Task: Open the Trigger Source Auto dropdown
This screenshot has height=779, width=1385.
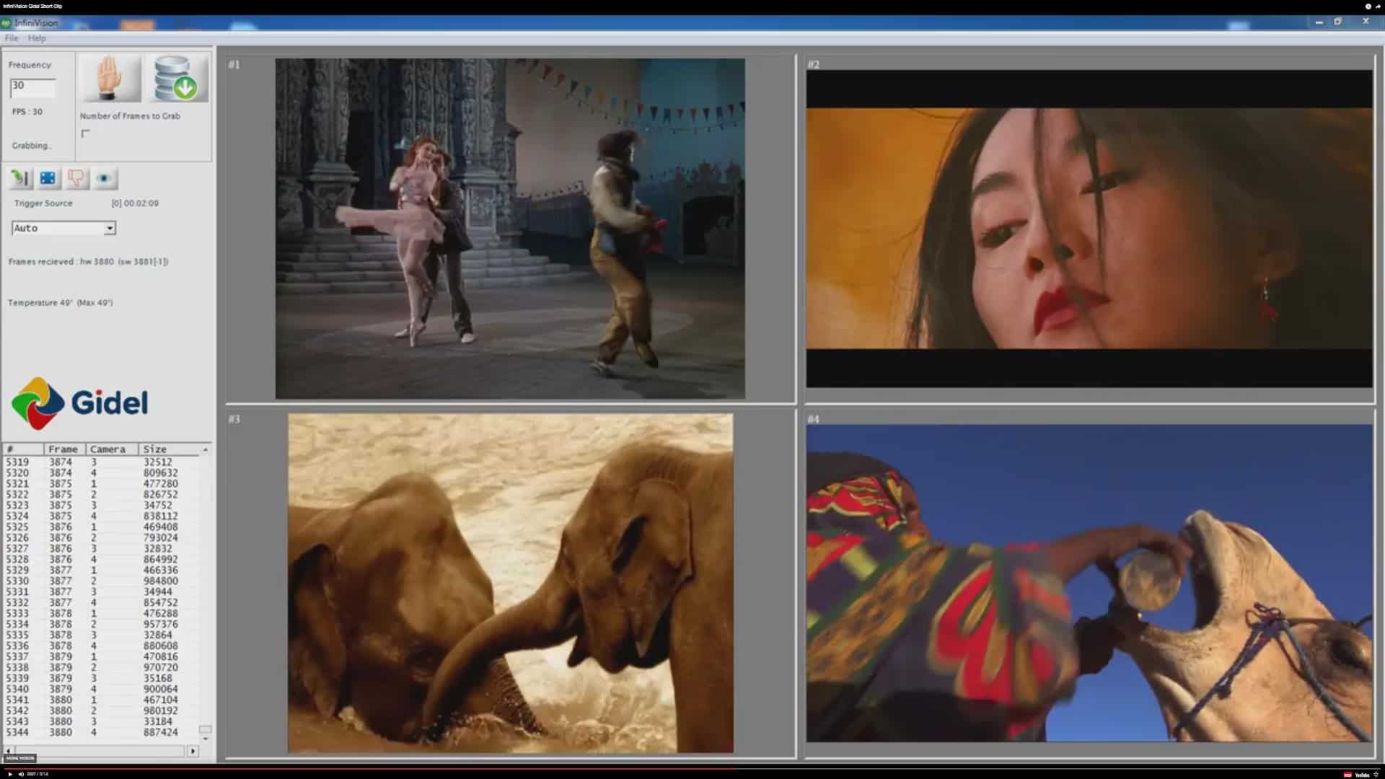Action: 110,228
